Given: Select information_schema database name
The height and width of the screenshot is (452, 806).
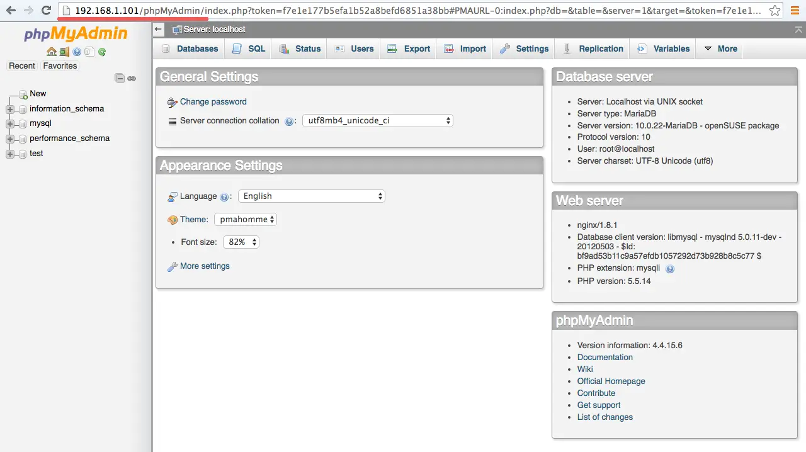Looking at the screenshot, I should 67,109.
